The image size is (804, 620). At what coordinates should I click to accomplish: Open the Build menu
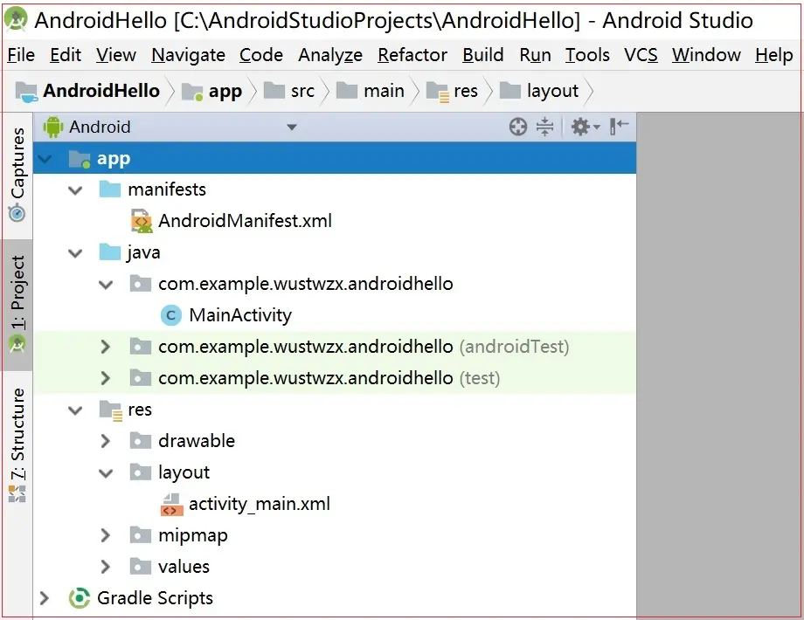pos(483,55)
